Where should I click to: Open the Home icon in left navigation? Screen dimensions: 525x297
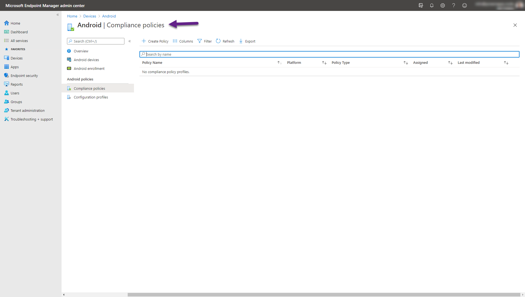(7, 23)
